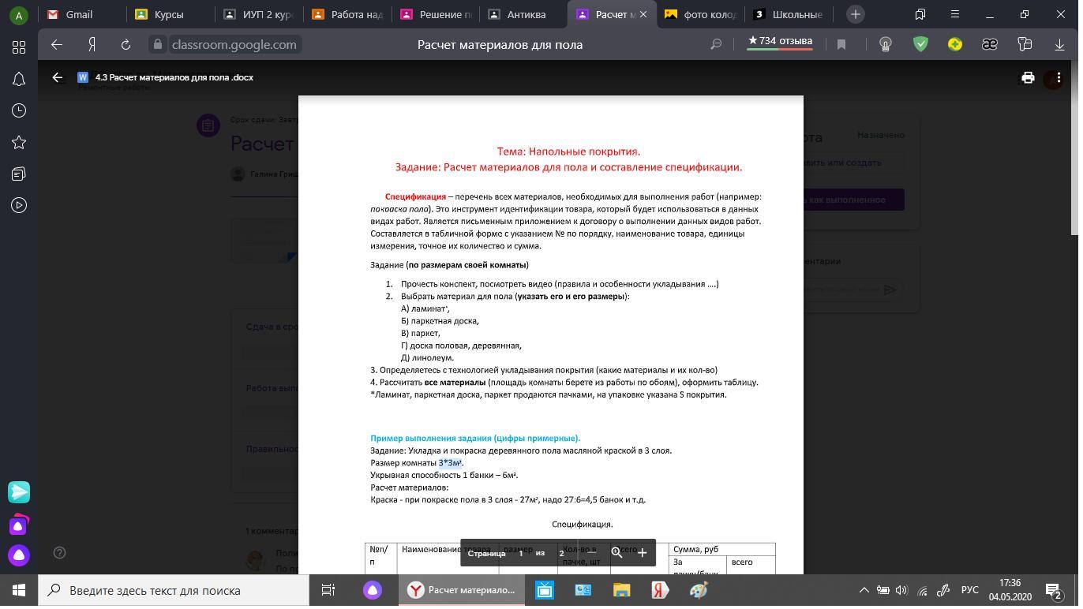Open the document viewer more options menu

1059,77
